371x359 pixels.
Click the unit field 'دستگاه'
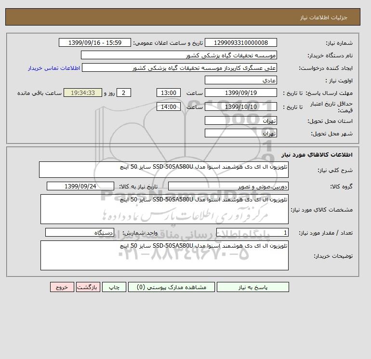(79, 232)
